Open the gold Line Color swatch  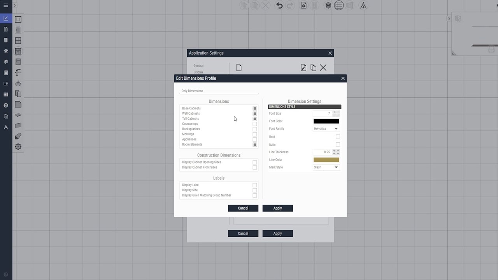pos(326,159)
